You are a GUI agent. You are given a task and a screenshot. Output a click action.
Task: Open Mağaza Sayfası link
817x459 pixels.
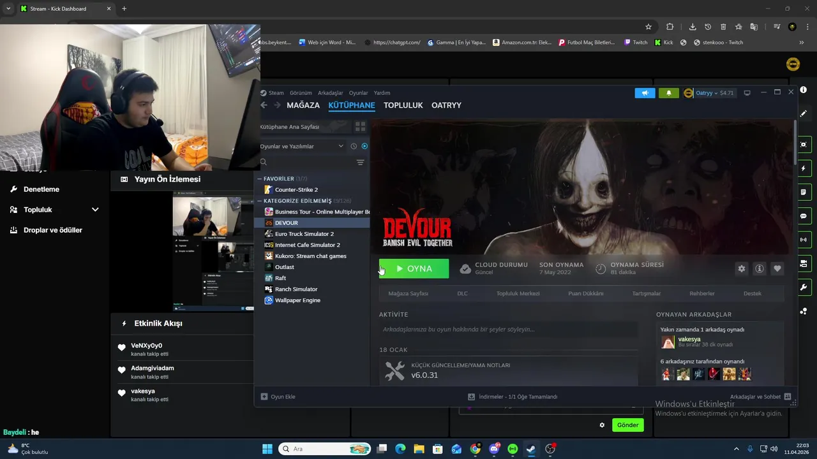(408, 293)
